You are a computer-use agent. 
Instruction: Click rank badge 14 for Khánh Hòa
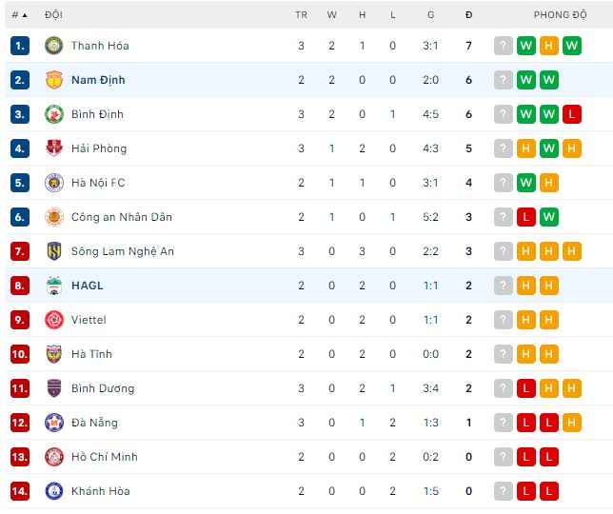(20, 491)
